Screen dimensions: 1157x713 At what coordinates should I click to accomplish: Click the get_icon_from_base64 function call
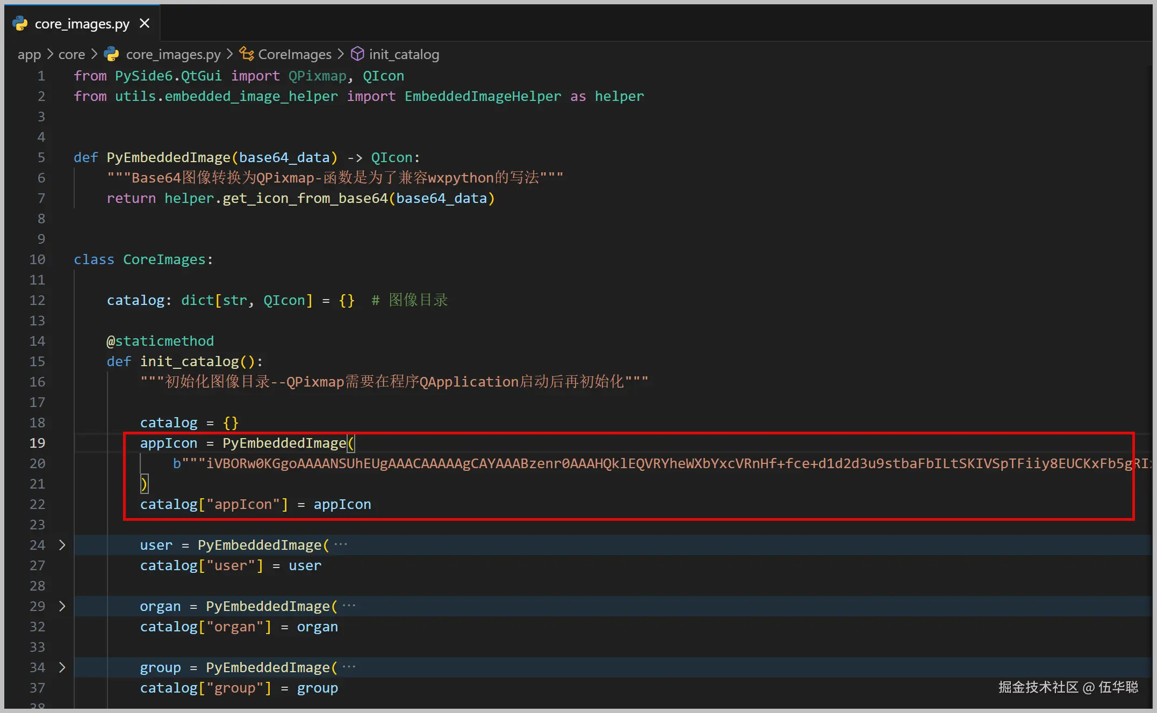[x=305, y=199]
